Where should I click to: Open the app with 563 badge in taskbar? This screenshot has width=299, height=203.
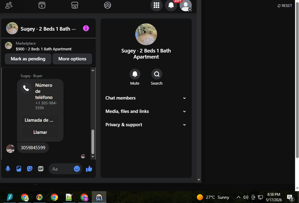tap(99, 197)
